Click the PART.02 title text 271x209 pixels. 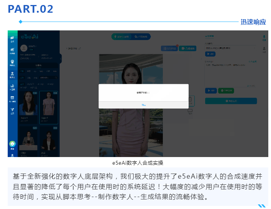[30, 9]
